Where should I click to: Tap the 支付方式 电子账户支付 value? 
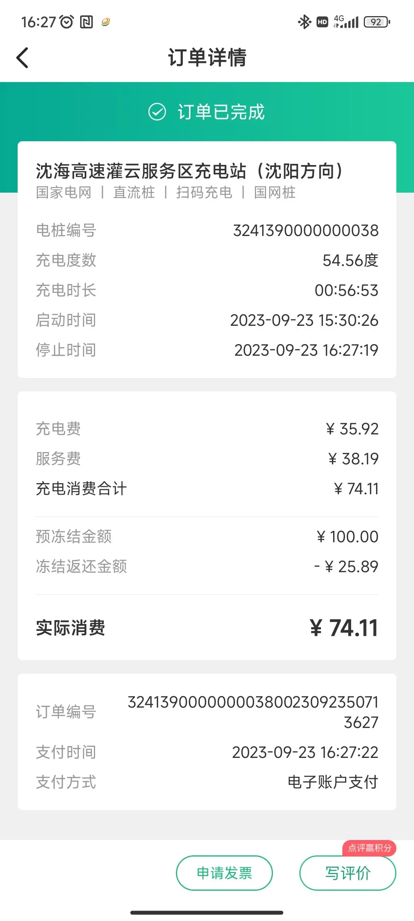[x=333, y=782]
